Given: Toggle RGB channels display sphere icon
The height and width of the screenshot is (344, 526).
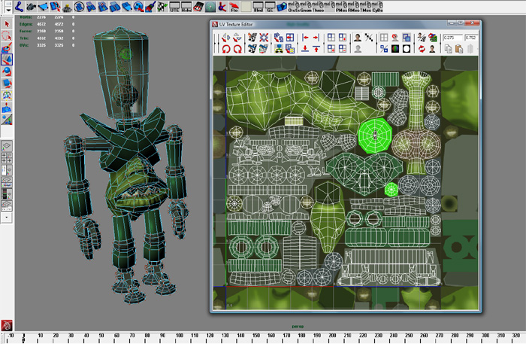Looking at the screenshot, I should (x=395, y=49).
